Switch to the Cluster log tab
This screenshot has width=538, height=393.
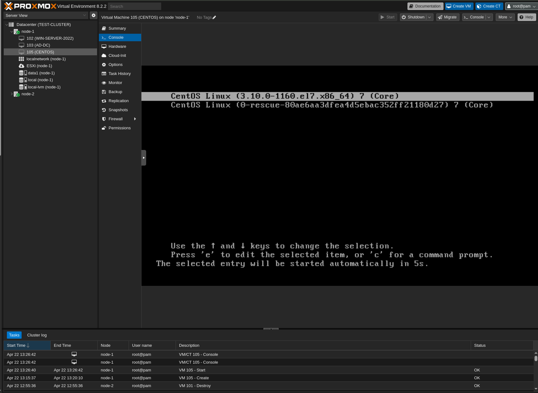tap(37, 335)
